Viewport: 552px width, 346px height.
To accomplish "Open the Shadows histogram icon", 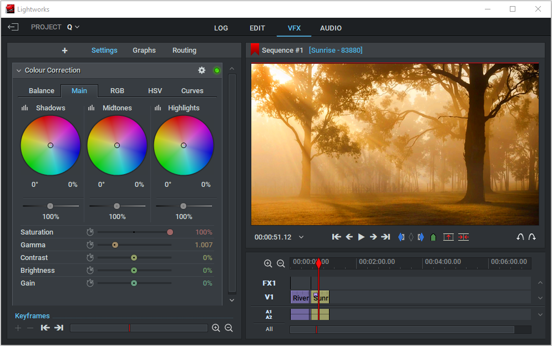I will (24, 108).
